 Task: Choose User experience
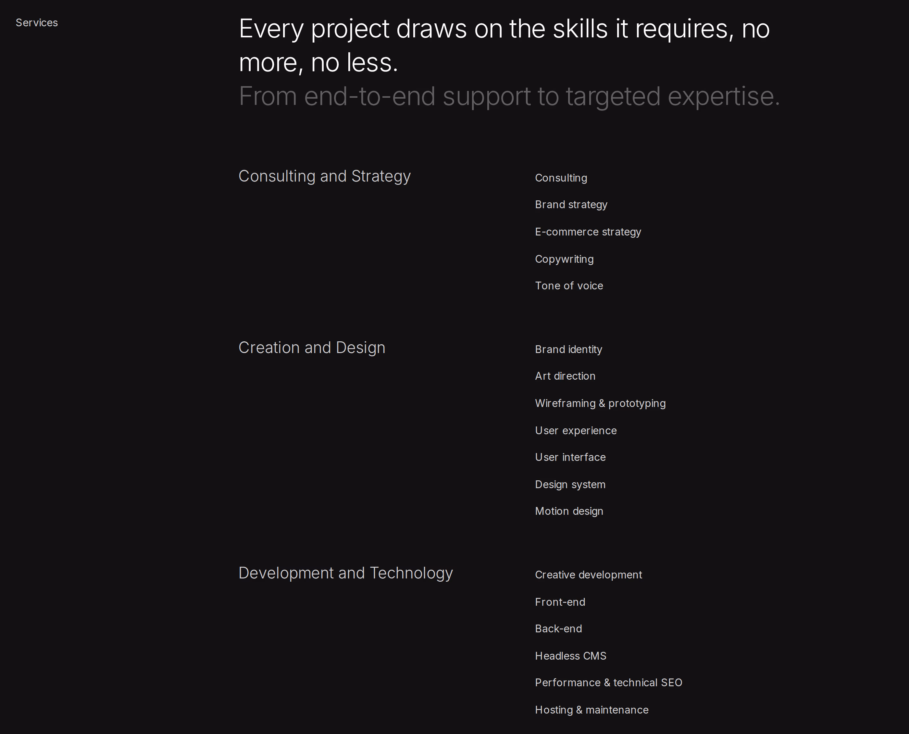[576, 431]
